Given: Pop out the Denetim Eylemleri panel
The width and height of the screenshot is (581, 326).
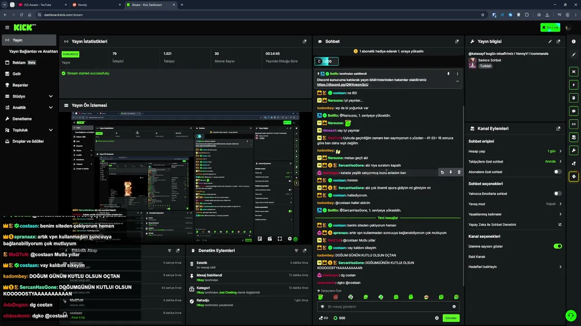Looking at the screenshot, I should click(x=305, y=250).
